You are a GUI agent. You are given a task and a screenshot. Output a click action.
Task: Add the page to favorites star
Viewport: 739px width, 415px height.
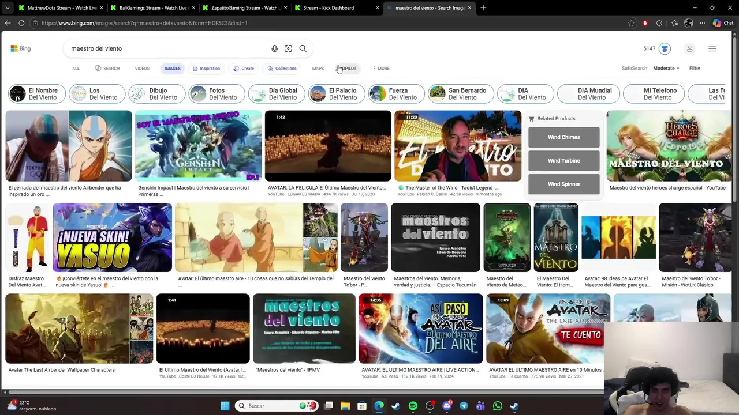pyautogui.click(x=631, y=23)
